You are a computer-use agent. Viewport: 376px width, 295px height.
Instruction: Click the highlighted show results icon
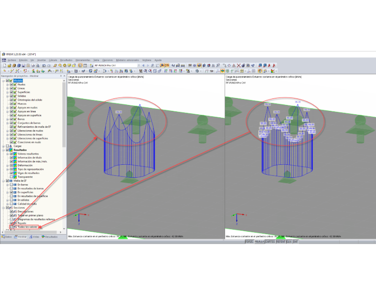162,65
